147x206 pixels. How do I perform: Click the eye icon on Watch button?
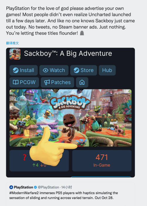coord(46,70)
